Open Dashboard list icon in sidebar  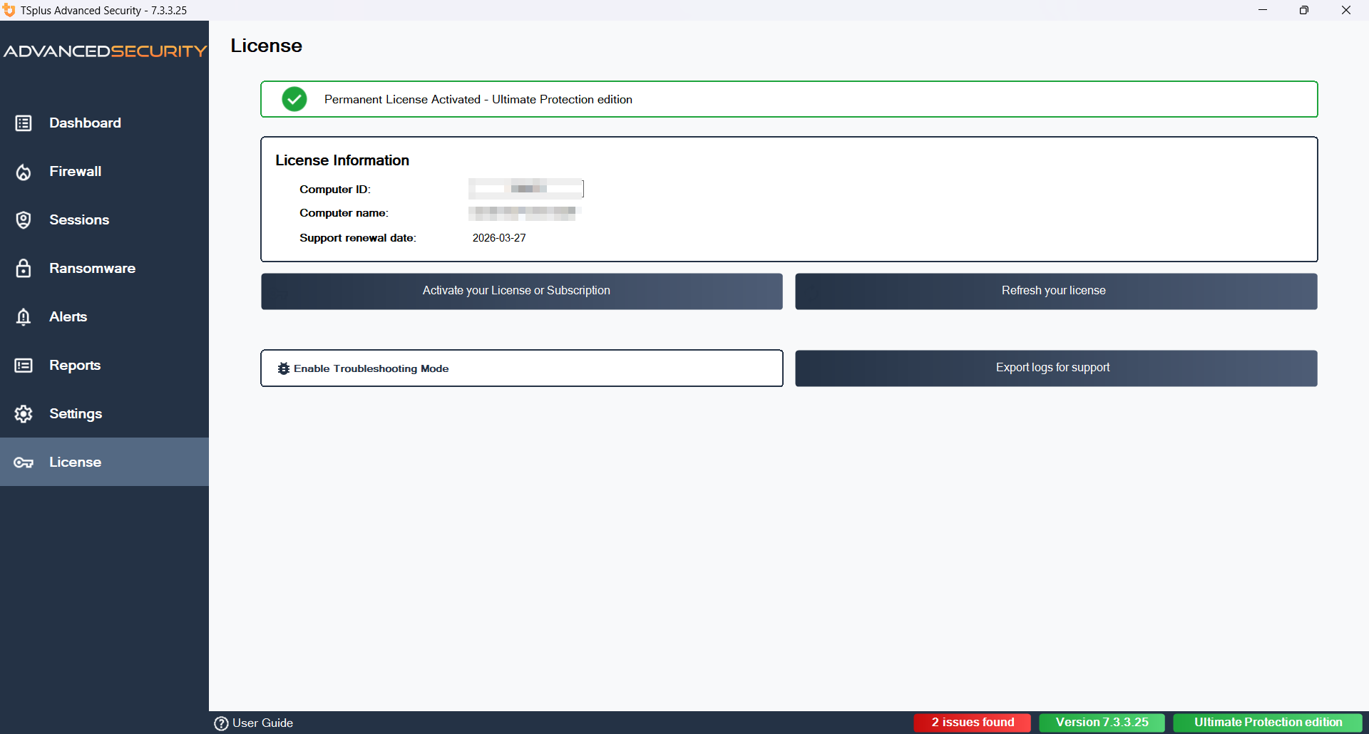24,123
